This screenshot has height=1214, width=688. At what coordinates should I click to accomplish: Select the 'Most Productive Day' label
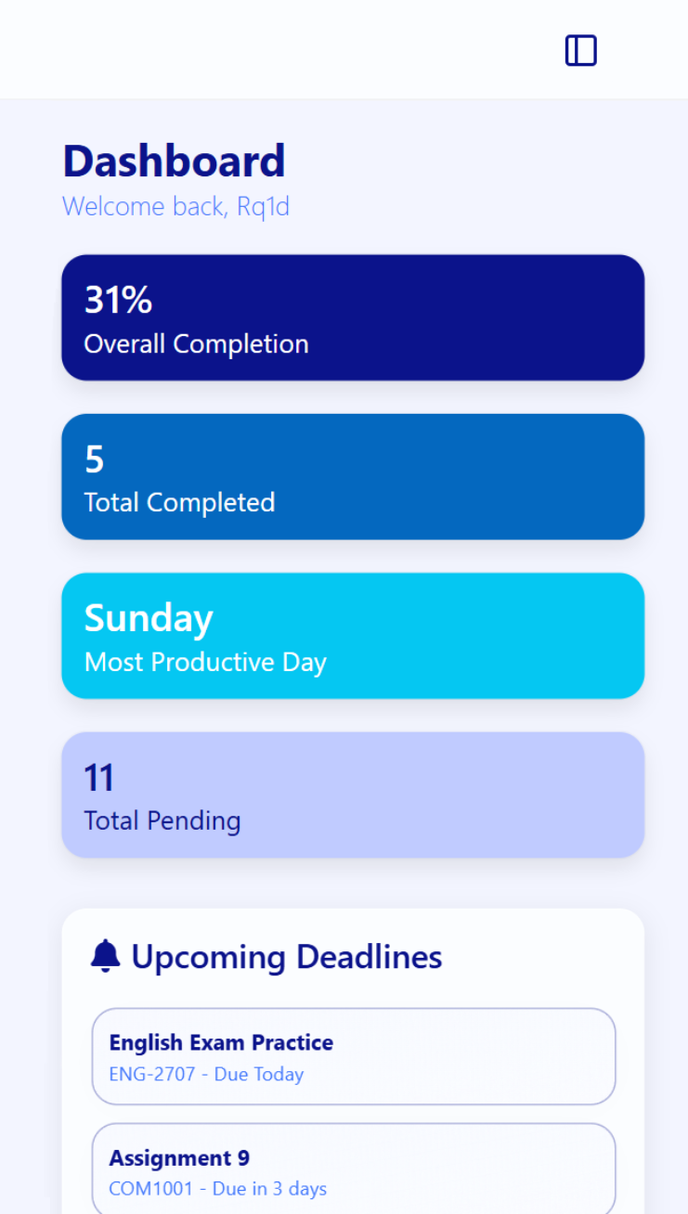pos(205,663)
